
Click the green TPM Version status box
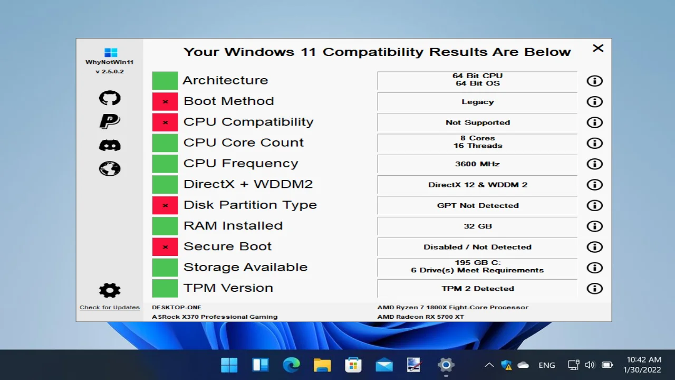pos(165,289)
